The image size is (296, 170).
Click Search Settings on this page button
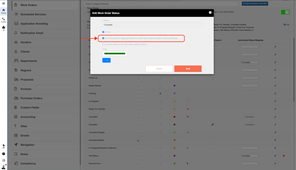pyautogui.click(x=255, y=4)
